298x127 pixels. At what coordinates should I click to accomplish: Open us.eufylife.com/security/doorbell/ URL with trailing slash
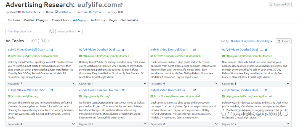pos(178,56)
